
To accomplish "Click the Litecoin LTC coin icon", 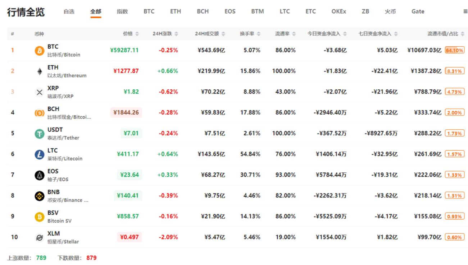I will click(39, 154).
